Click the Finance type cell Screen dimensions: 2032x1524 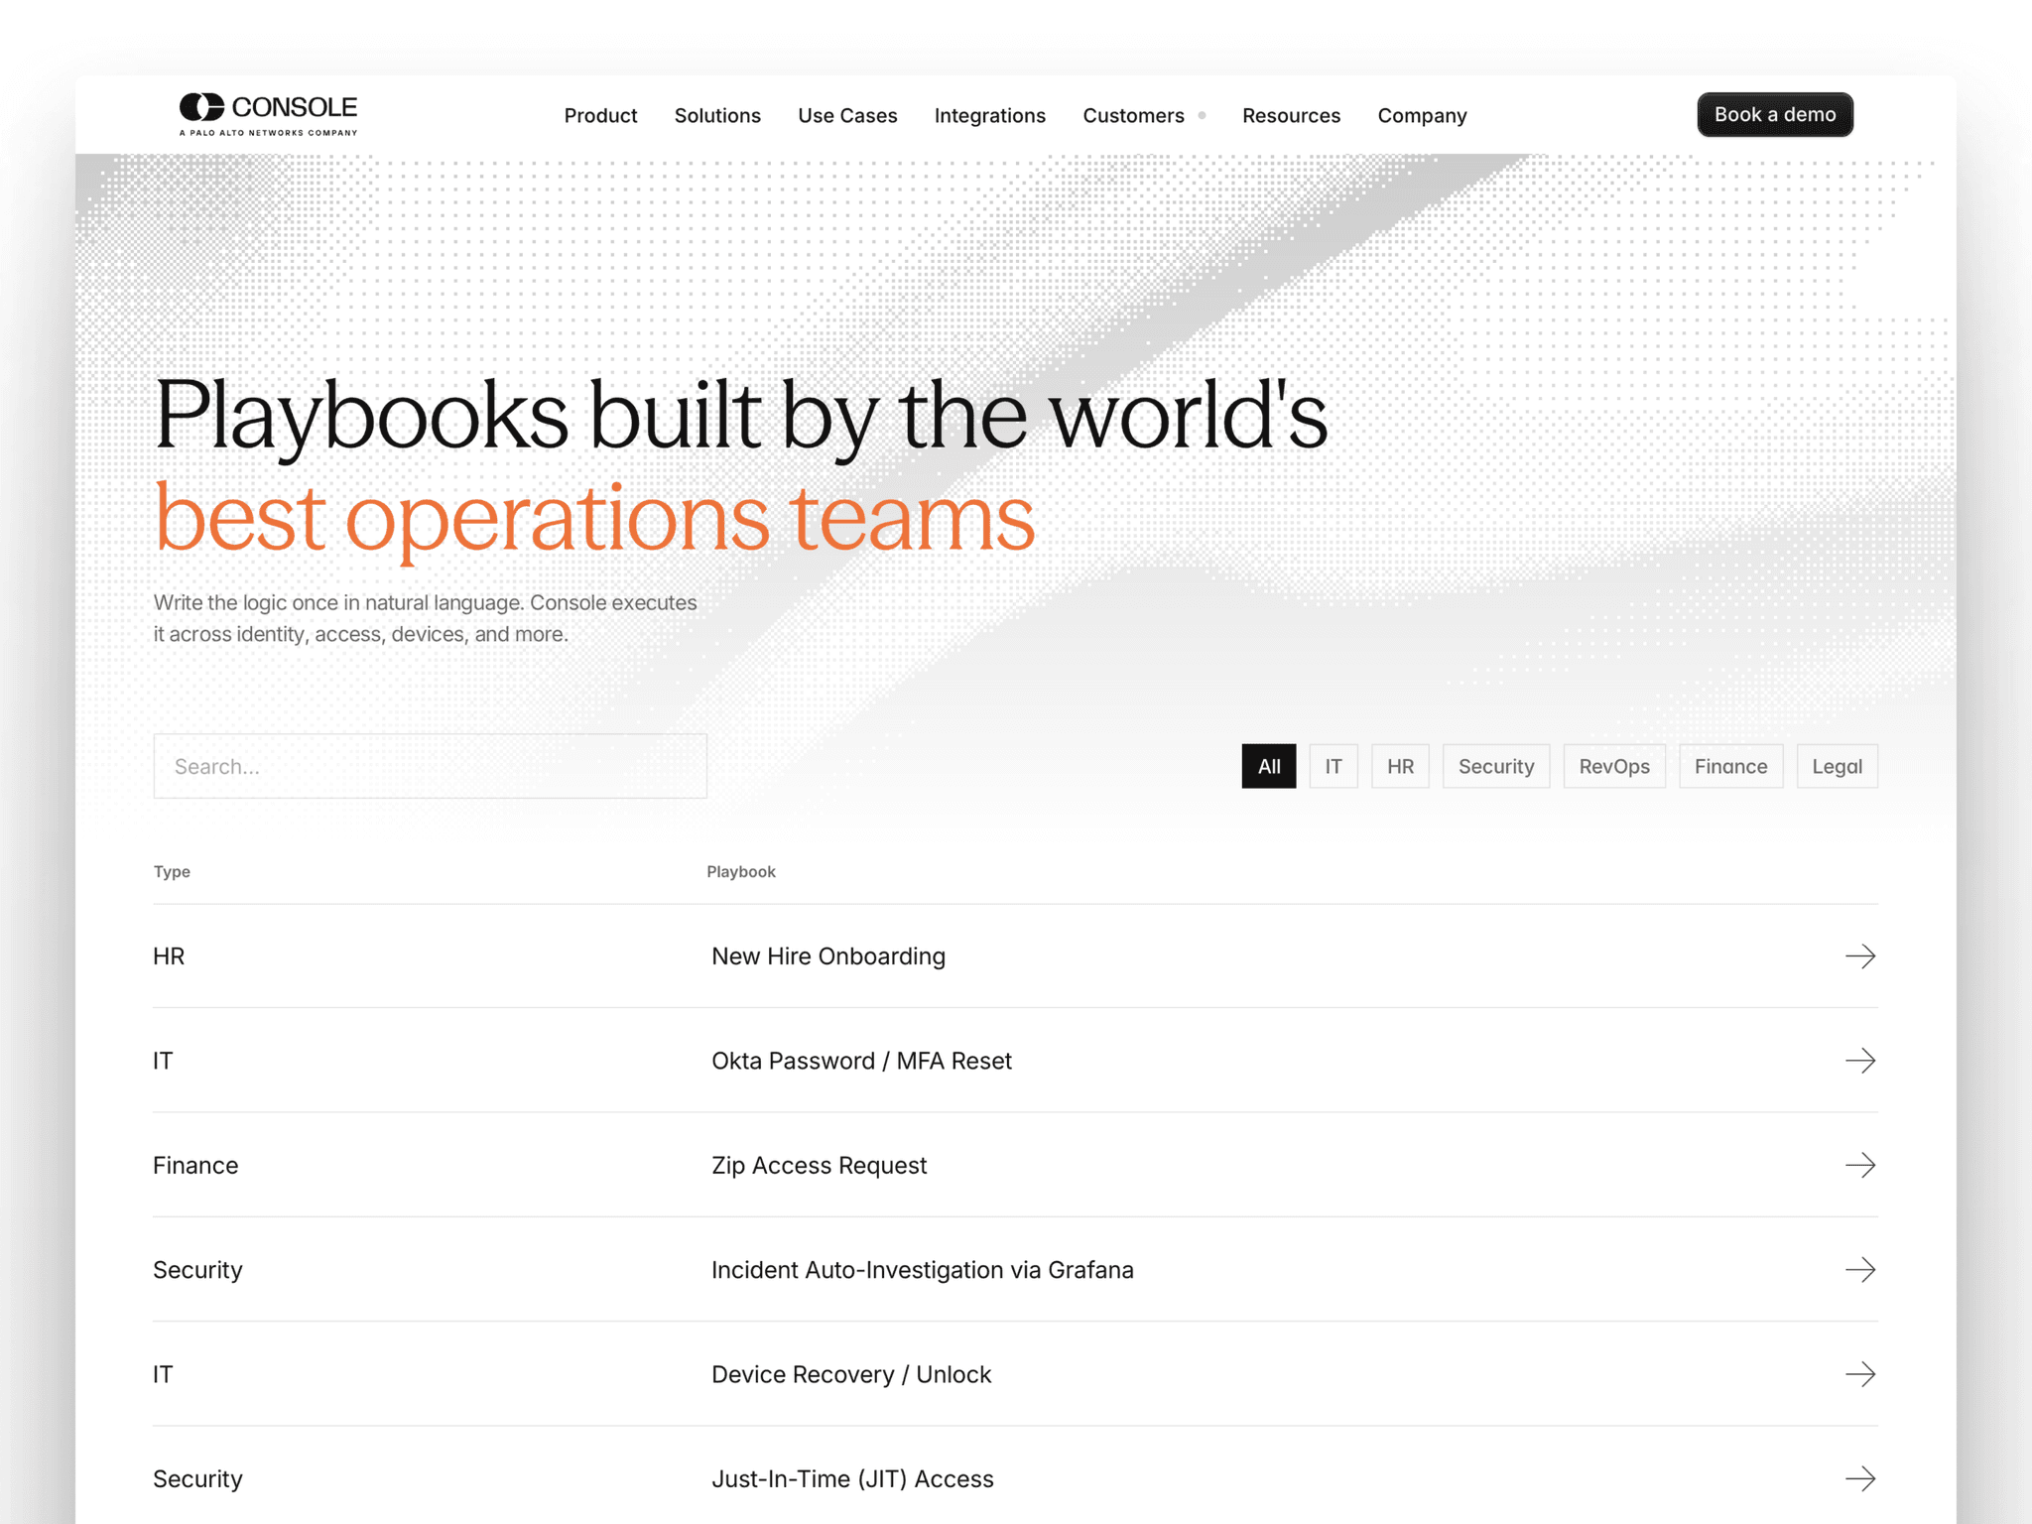tap(195, 1164)
